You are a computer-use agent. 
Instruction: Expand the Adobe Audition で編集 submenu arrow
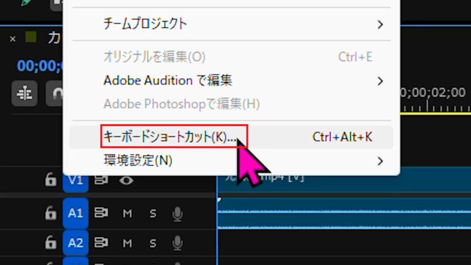(380, 81)
